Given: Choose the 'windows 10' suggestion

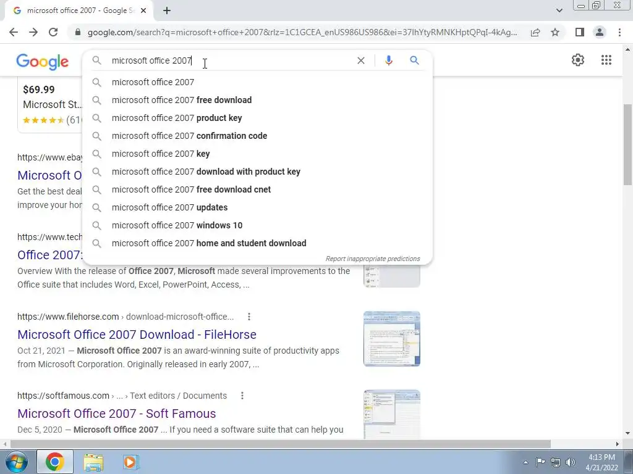Looking at the screenshot, I should pyautogui.click(x=257, y=225).
